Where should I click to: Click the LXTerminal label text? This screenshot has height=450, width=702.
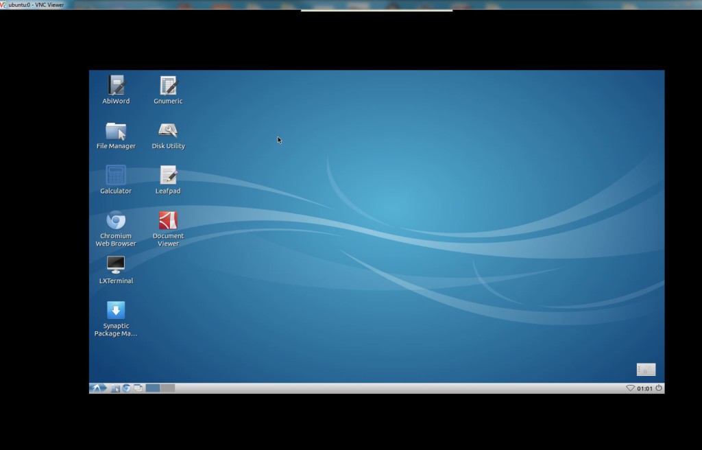pos(116,281)
